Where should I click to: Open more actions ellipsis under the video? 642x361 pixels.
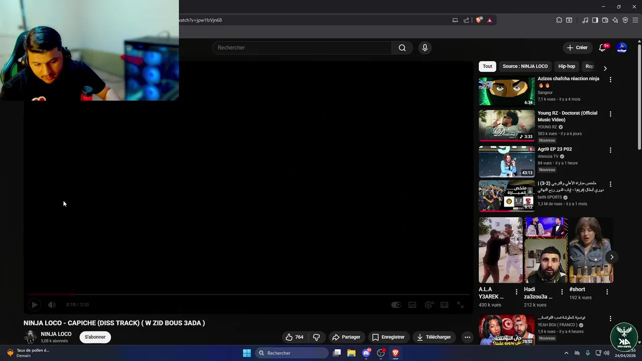tap(467, 337)
